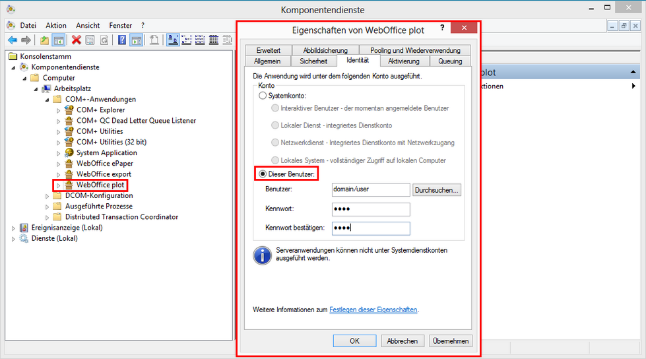Screen dimensions: 646x359
Task: Click into the Kennwort field
Action: 371,209
